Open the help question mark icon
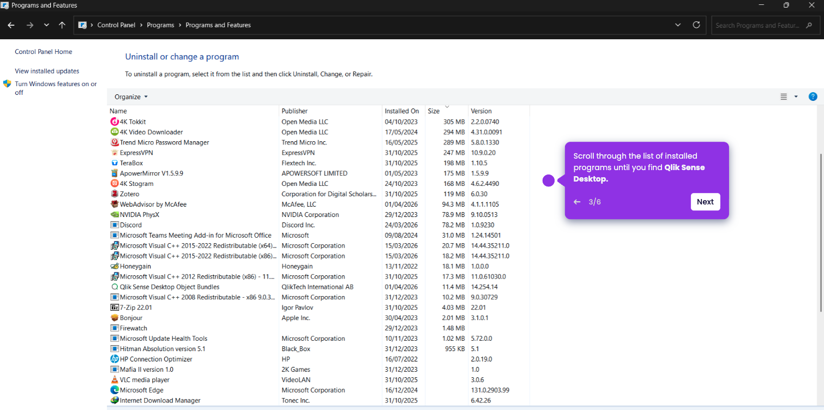The image size is (824, 410). (x=813, y=97)
